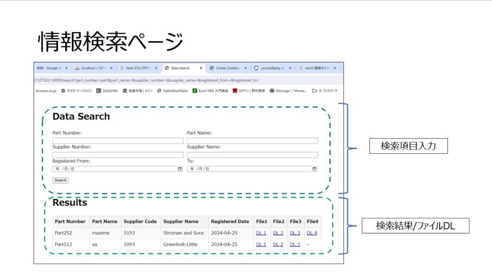Download DL 4 for Part252
Screen dimensions: 492x278
[312, 233]
